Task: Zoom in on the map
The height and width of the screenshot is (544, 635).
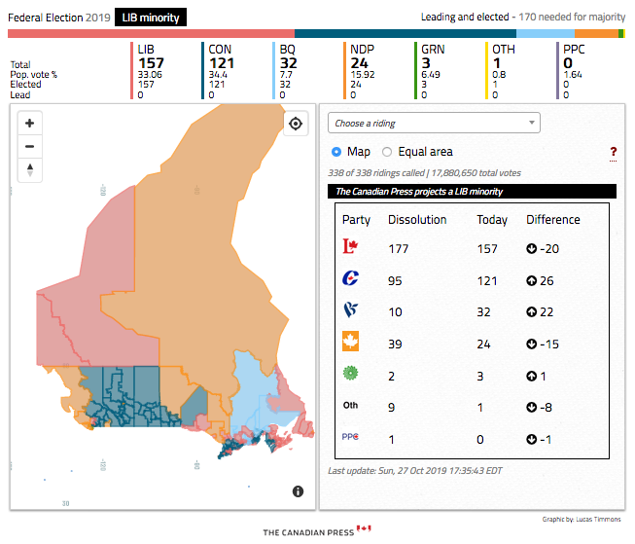Action: (x=29, y=124)
